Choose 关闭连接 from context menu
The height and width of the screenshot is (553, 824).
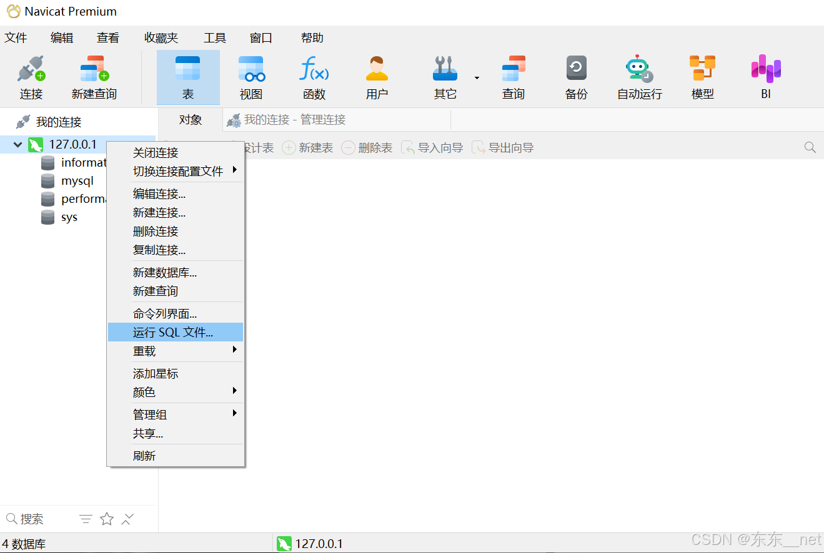click(176, 153)
